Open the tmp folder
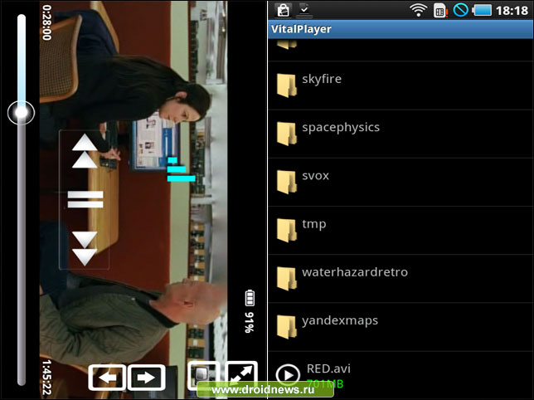Image resolution: width=534 pixels, height=400 pixels. (x=400, y=231)
